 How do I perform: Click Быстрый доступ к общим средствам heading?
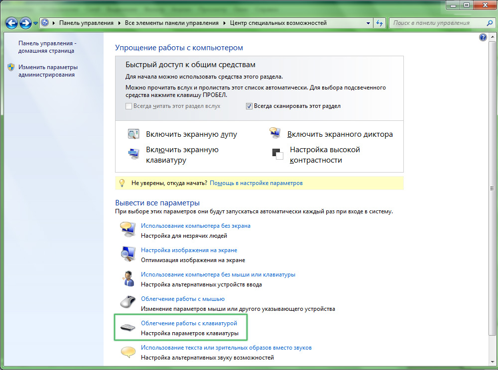(x=190, y=65)
